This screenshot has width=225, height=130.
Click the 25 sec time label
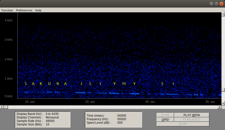tap(90, 102)
